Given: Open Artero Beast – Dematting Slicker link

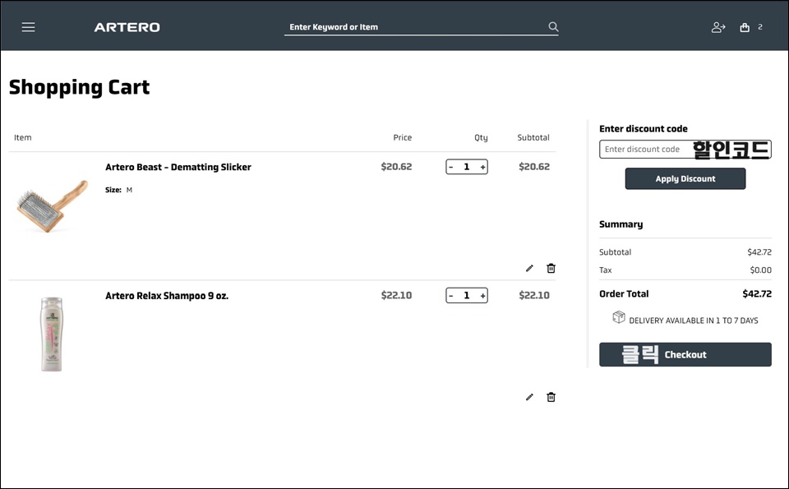Looking at the screenshot, I should 178,167.
